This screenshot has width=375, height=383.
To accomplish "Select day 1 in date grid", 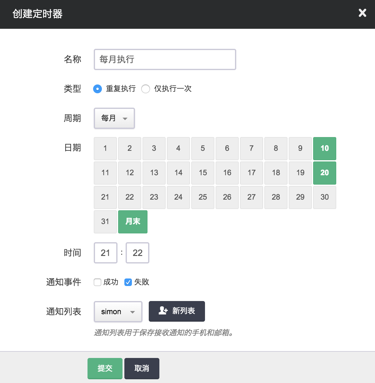I will coord(105,148).
